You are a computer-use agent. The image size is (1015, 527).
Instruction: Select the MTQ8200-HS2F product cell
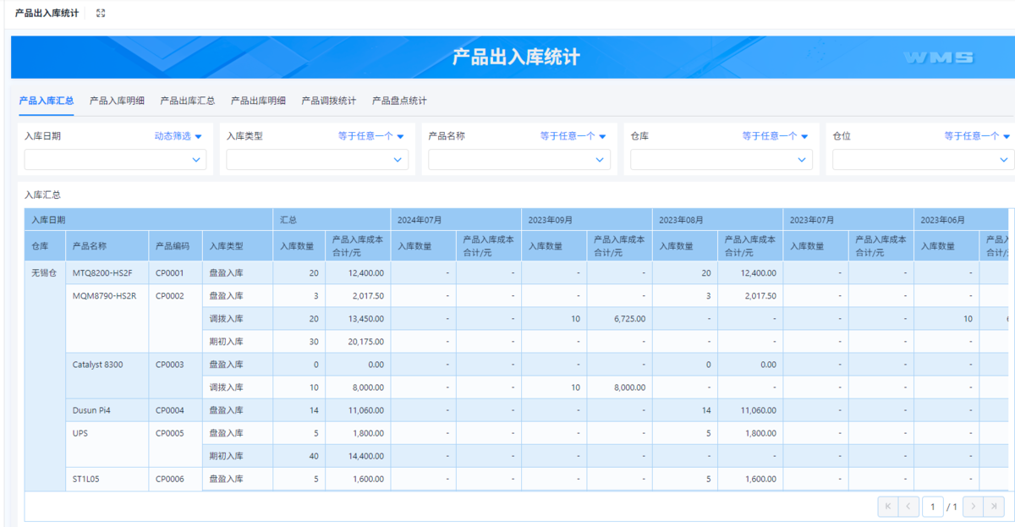point(102,273)
